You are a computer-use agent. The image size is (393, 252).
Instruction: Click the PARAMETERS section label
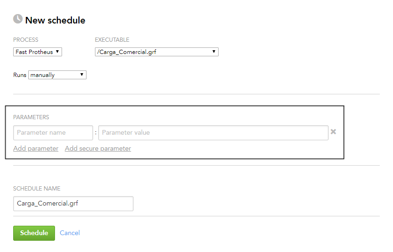tap(31, 117)
